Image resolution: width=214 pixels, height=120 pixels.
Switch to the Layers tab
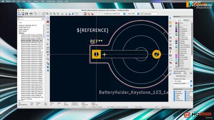coord(179,20)
